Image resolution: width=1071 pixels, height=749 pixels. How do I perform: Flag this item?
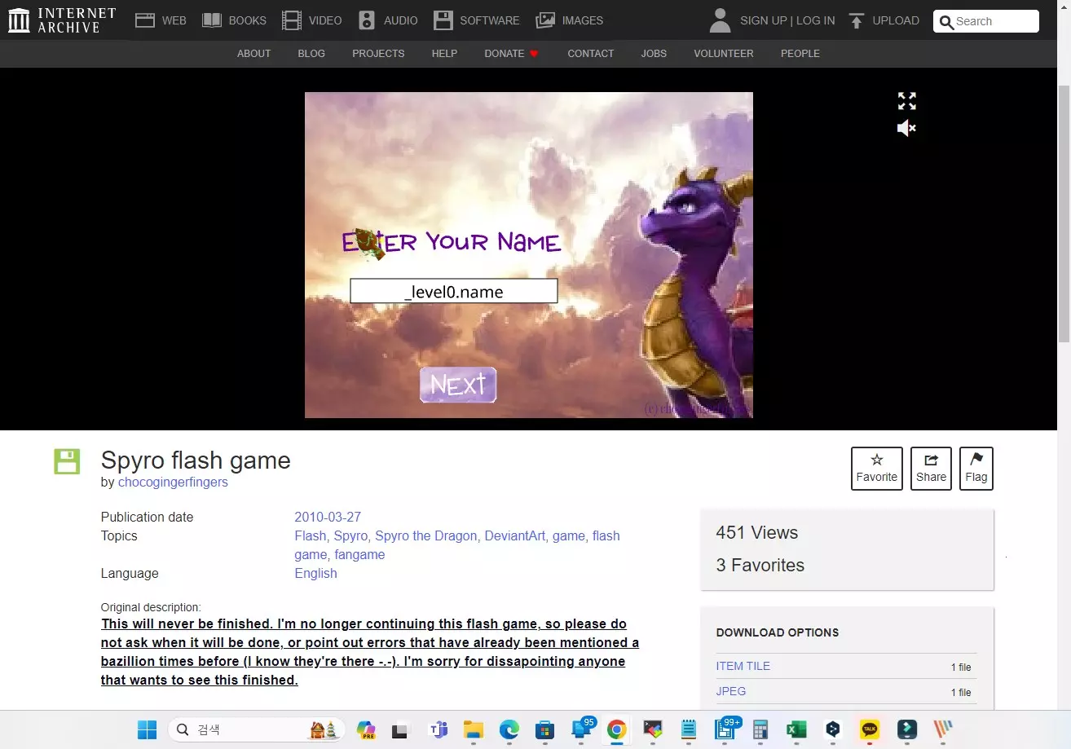pos(976,469)
